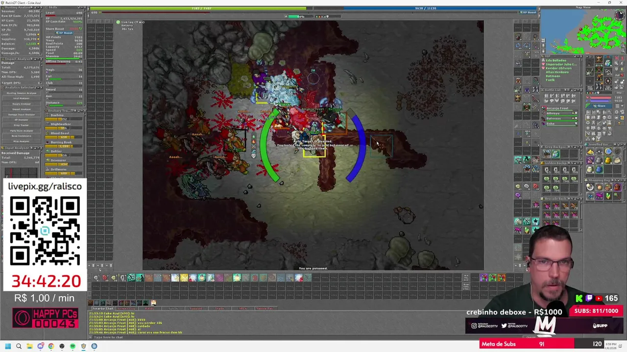Open the Support chat tab
The width and height of the screenshot is (627, 352).
[196, 308]
